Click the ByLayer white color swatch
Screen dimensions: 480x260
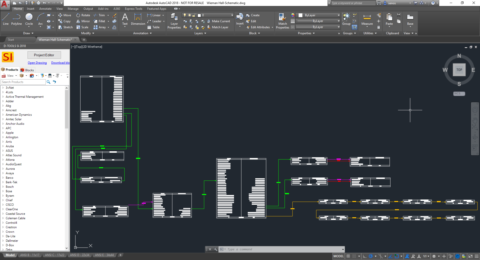[x=301, y=15]
